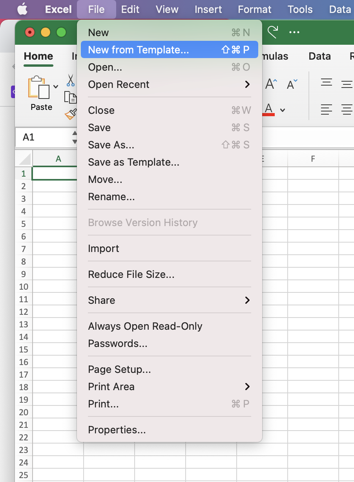Apply font color with red-underlined A

coord(269,109)
